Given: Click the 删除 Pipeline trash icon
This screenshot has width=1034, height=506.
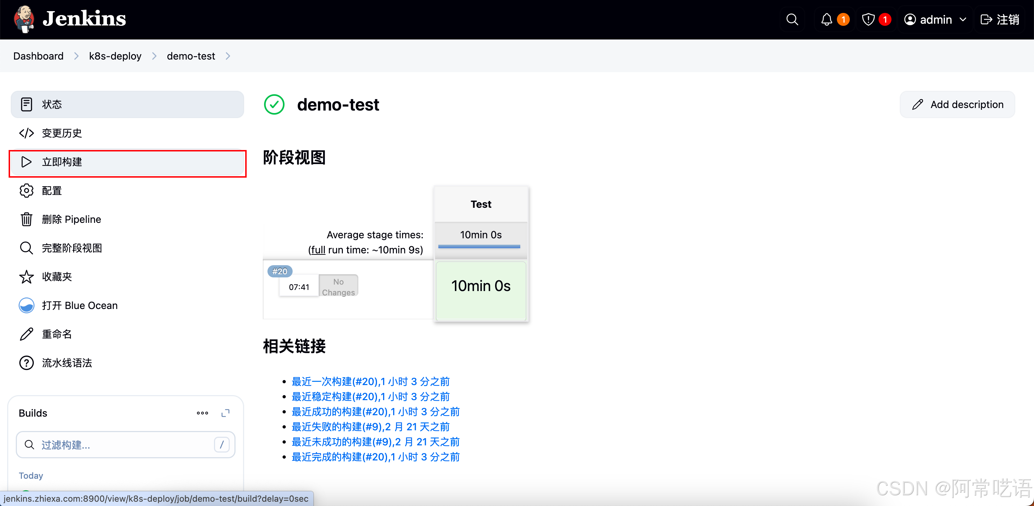Looking at the screenshot, I should tap(27, 219).
